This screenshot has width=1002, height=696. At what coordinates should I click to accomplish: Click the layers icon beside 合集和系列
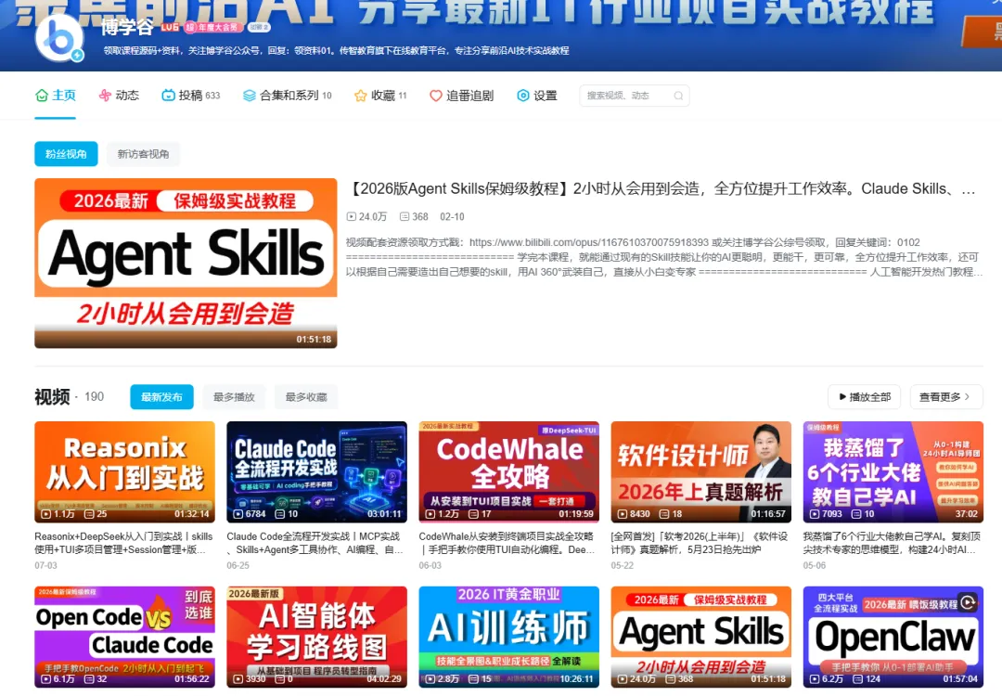coord(250,96)
